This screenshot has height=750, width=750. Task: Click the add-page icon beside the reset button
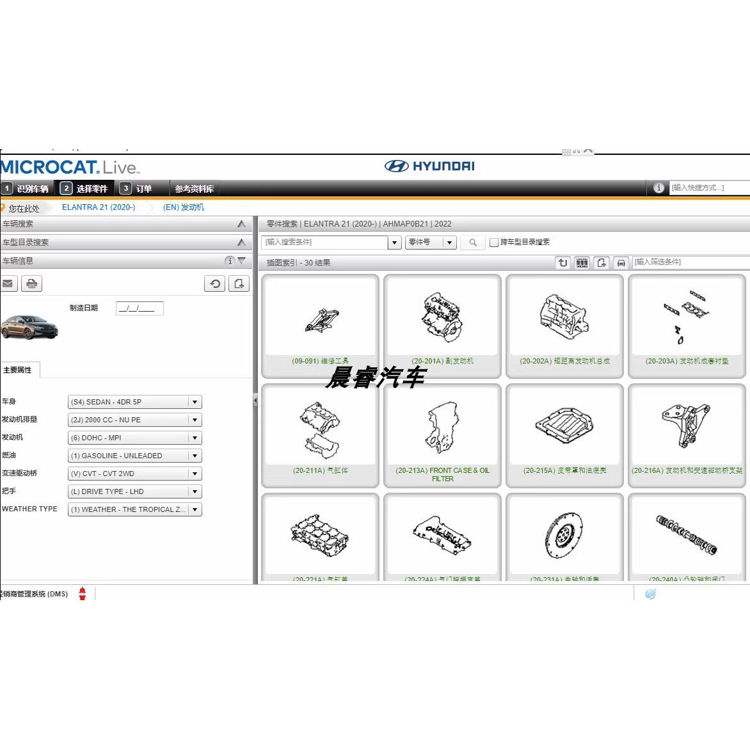pyautogui.click(x=239, y=283)
